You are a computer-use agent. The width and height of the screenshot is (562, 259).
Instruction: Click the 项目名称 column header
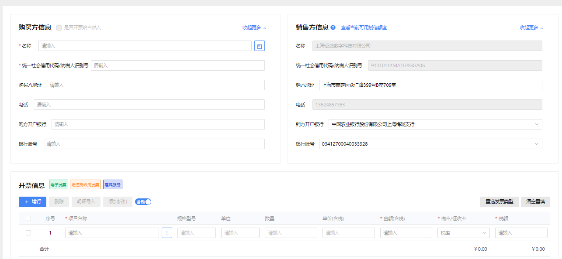[77, 218]
